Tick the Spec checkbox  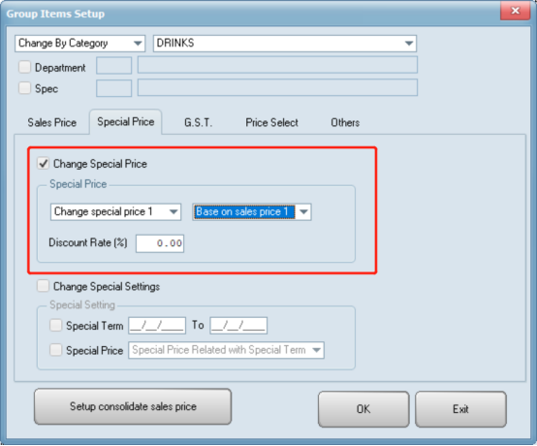pyautogui.click(x=24, y=88)
